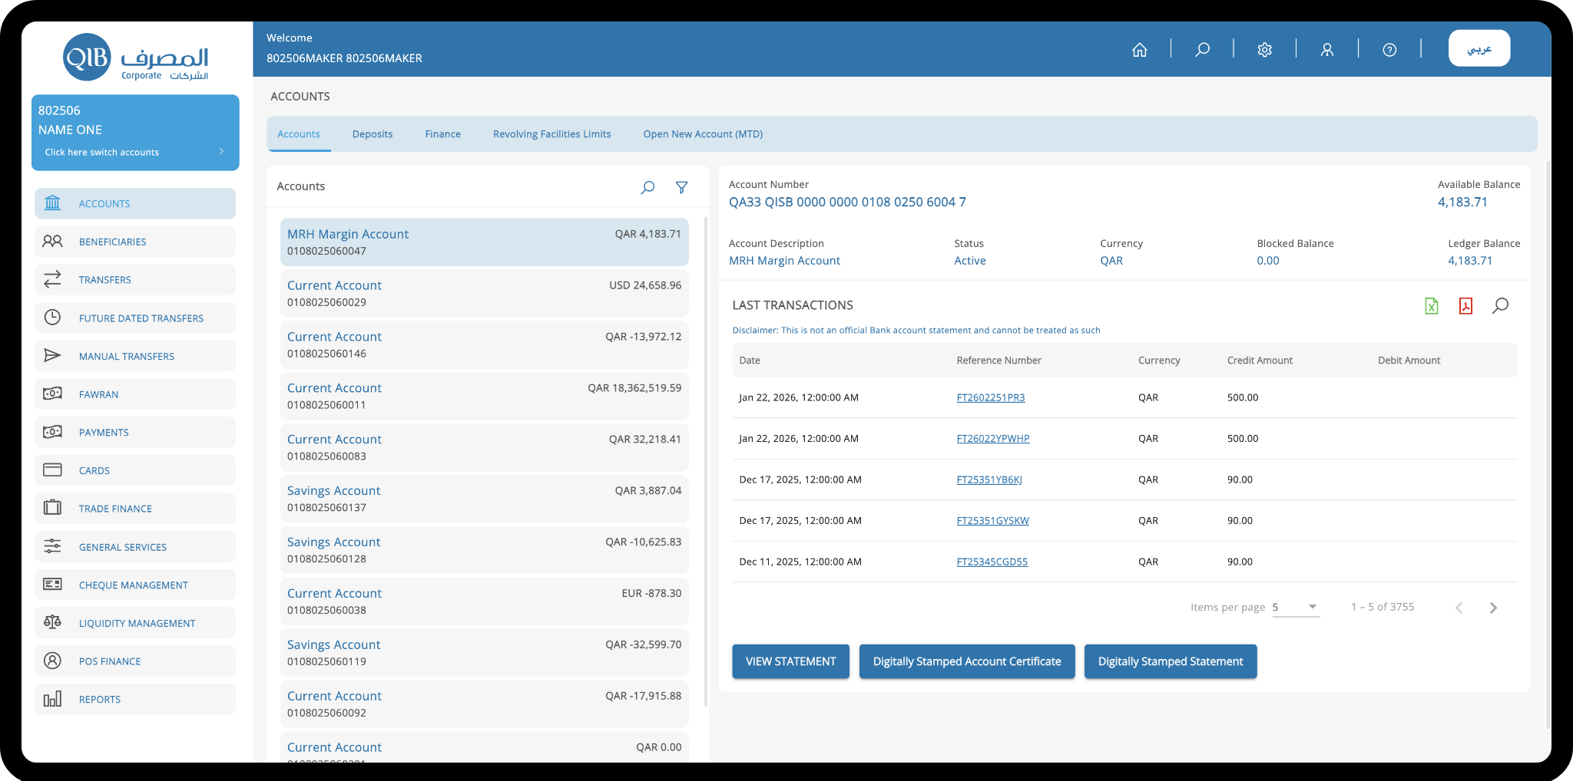This screenshot has width=1573, height=781.
Task: Open the header search icon
Action: pos(1203,50)
